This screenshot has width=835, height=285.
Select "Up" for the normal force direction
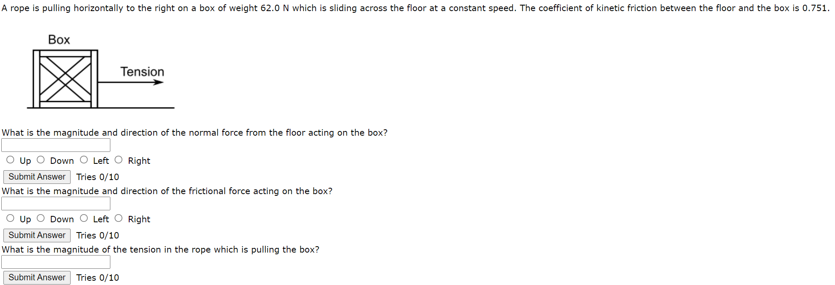pos(10,160)
